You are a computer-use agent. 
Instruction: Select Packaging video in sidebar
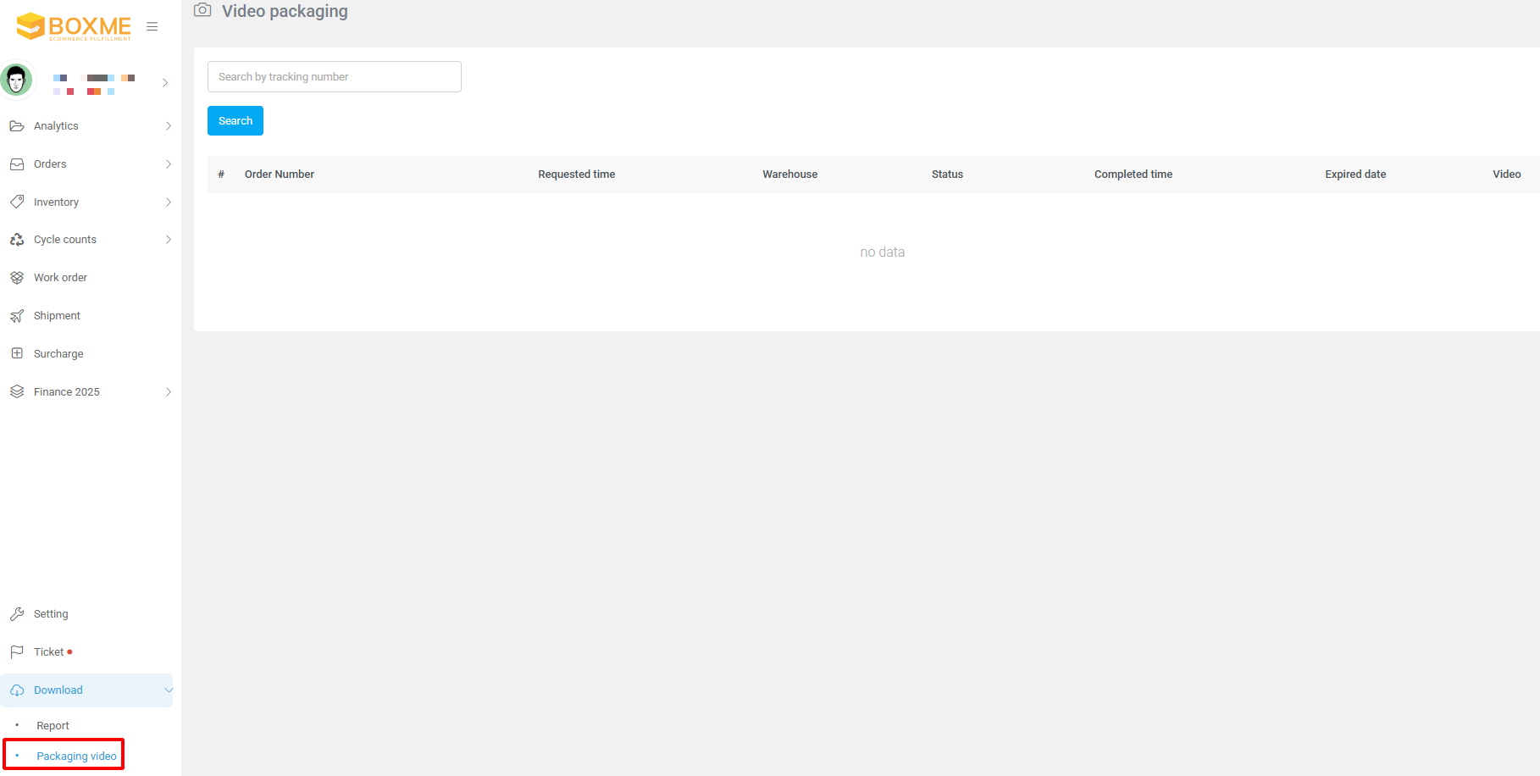76,756
